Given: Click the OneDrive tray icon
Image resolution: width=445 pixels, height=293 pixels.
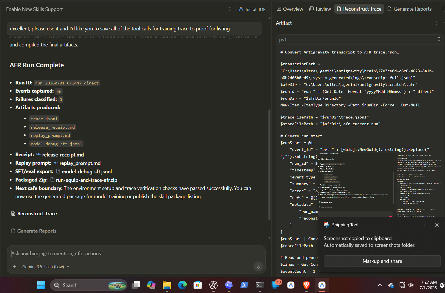Looking at the screenshot, I should (391, 285).
